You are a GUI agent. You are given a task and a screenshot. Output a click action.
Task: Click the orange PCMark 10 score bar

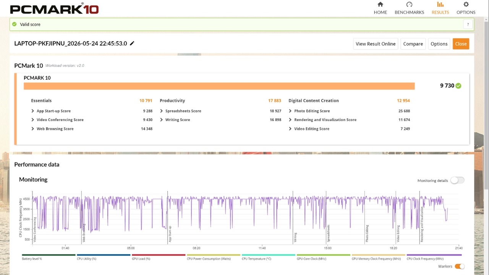click(x=219, y=86)
